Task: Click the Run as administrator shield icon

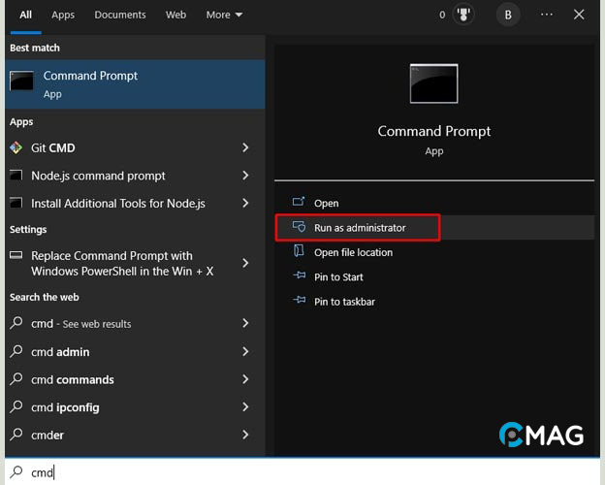Action: click(299, 226)
